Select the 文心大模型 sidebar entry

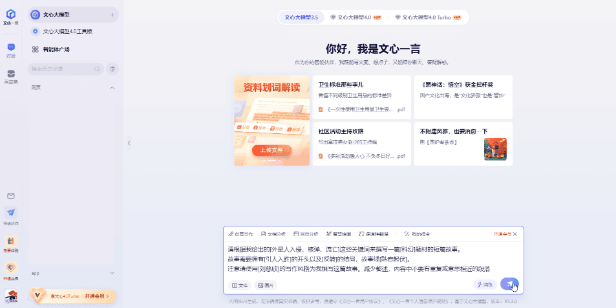73,15
